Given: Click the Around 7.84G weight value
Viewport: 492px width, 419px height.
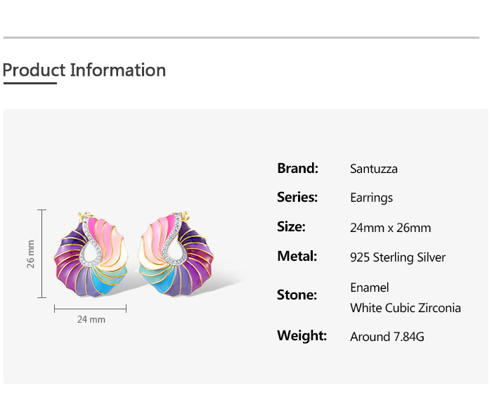Looking at the screenshot, I should 387,337.
